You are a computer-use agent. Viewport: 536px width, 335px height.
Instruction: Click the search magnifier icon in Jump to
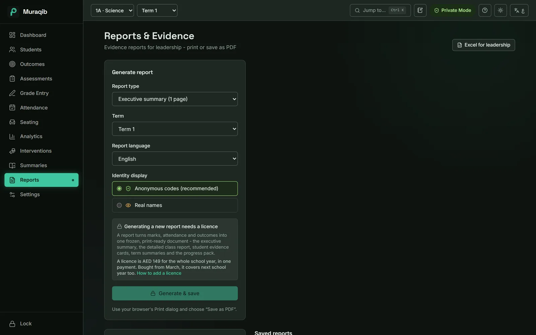pyautogui.click(x=357, y=10)
